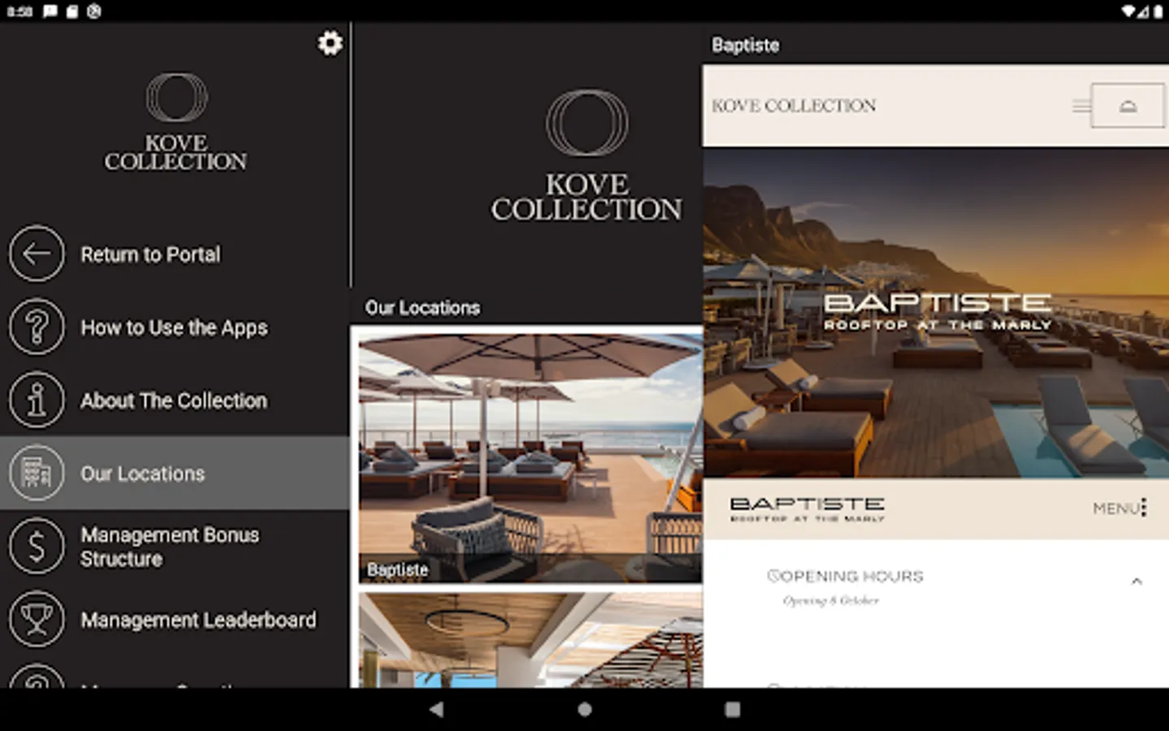
Task: Tap the Android back button
Action: tap(437, 709)
